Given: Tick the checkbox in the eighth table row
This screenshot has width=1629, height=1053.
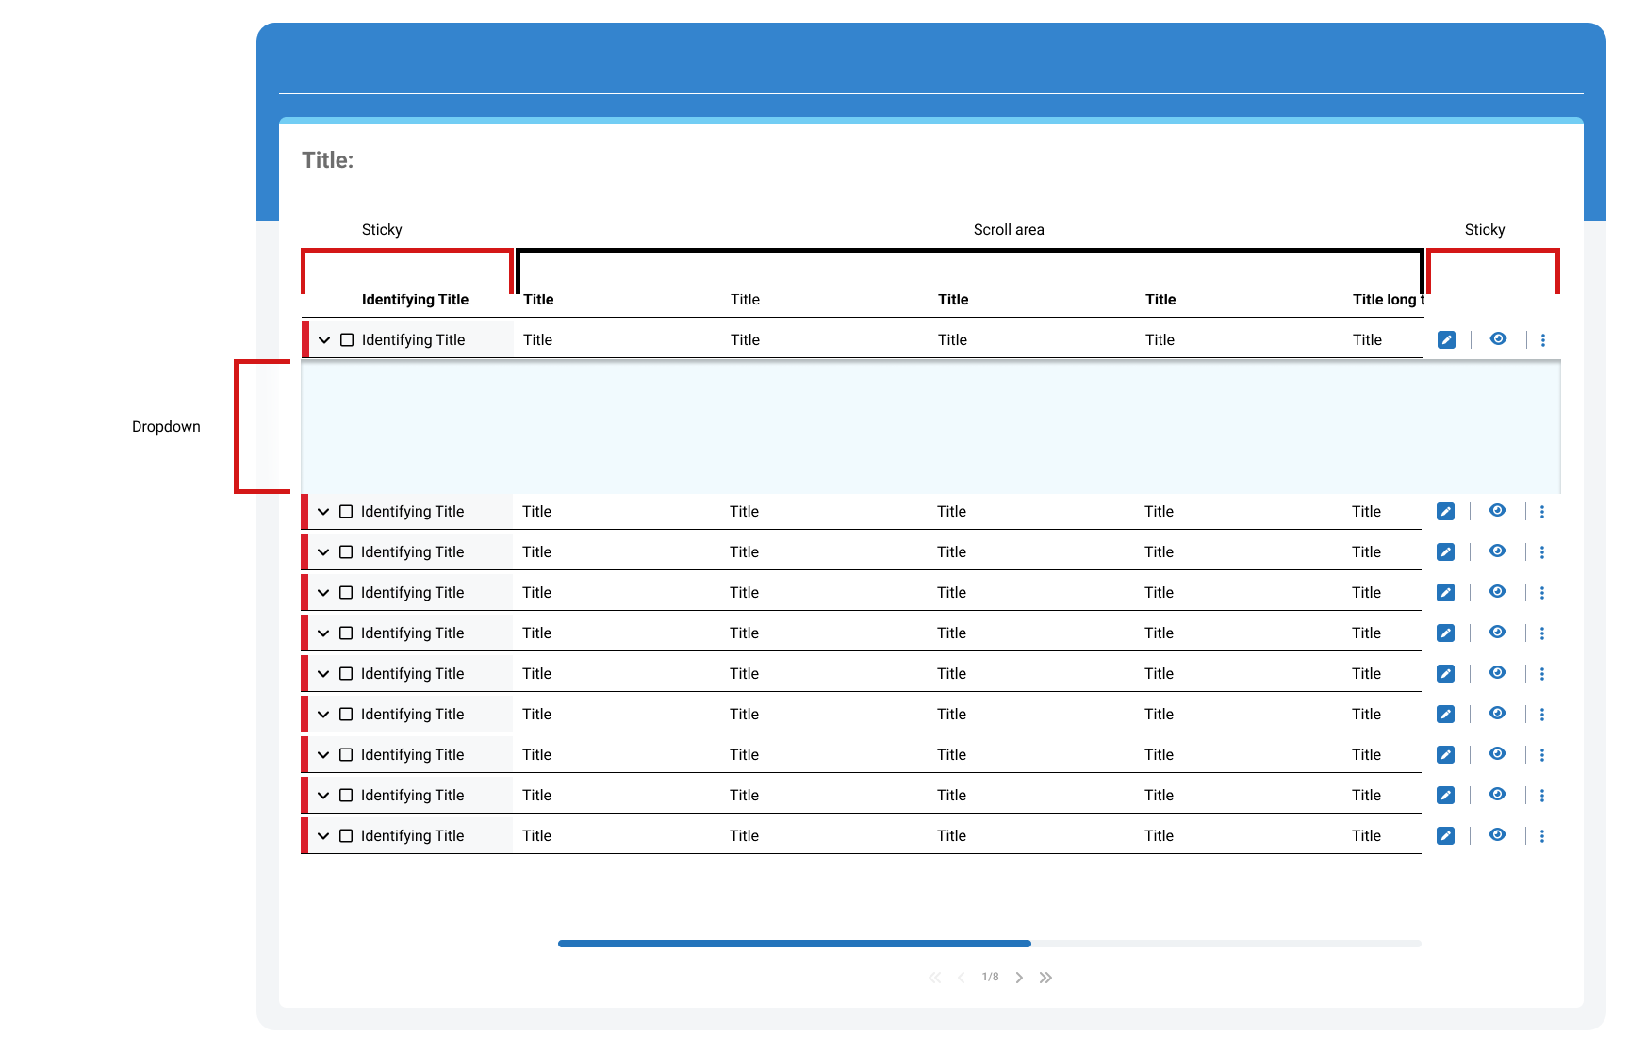Looking at the screenshot, I should pos(346,755).
